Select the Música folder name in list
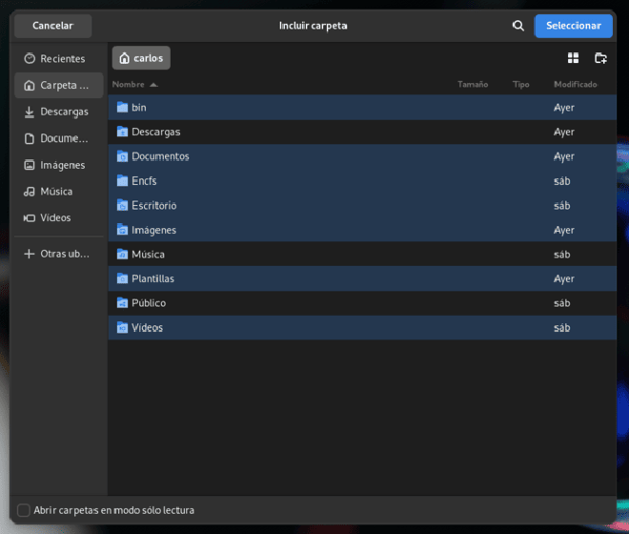Image resolution: width=629 pixels, height=534 pixels. (148, 255)
